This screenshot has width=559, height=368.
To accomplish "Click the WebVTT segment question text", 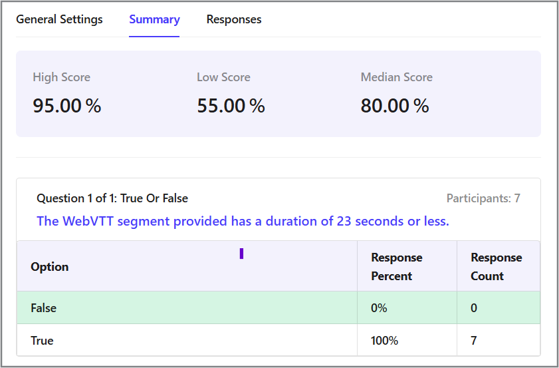I will pos(243,221).
